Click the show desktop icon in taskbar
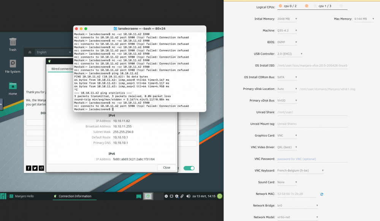Viewport: 380px width, 221px height. [139, 196]
